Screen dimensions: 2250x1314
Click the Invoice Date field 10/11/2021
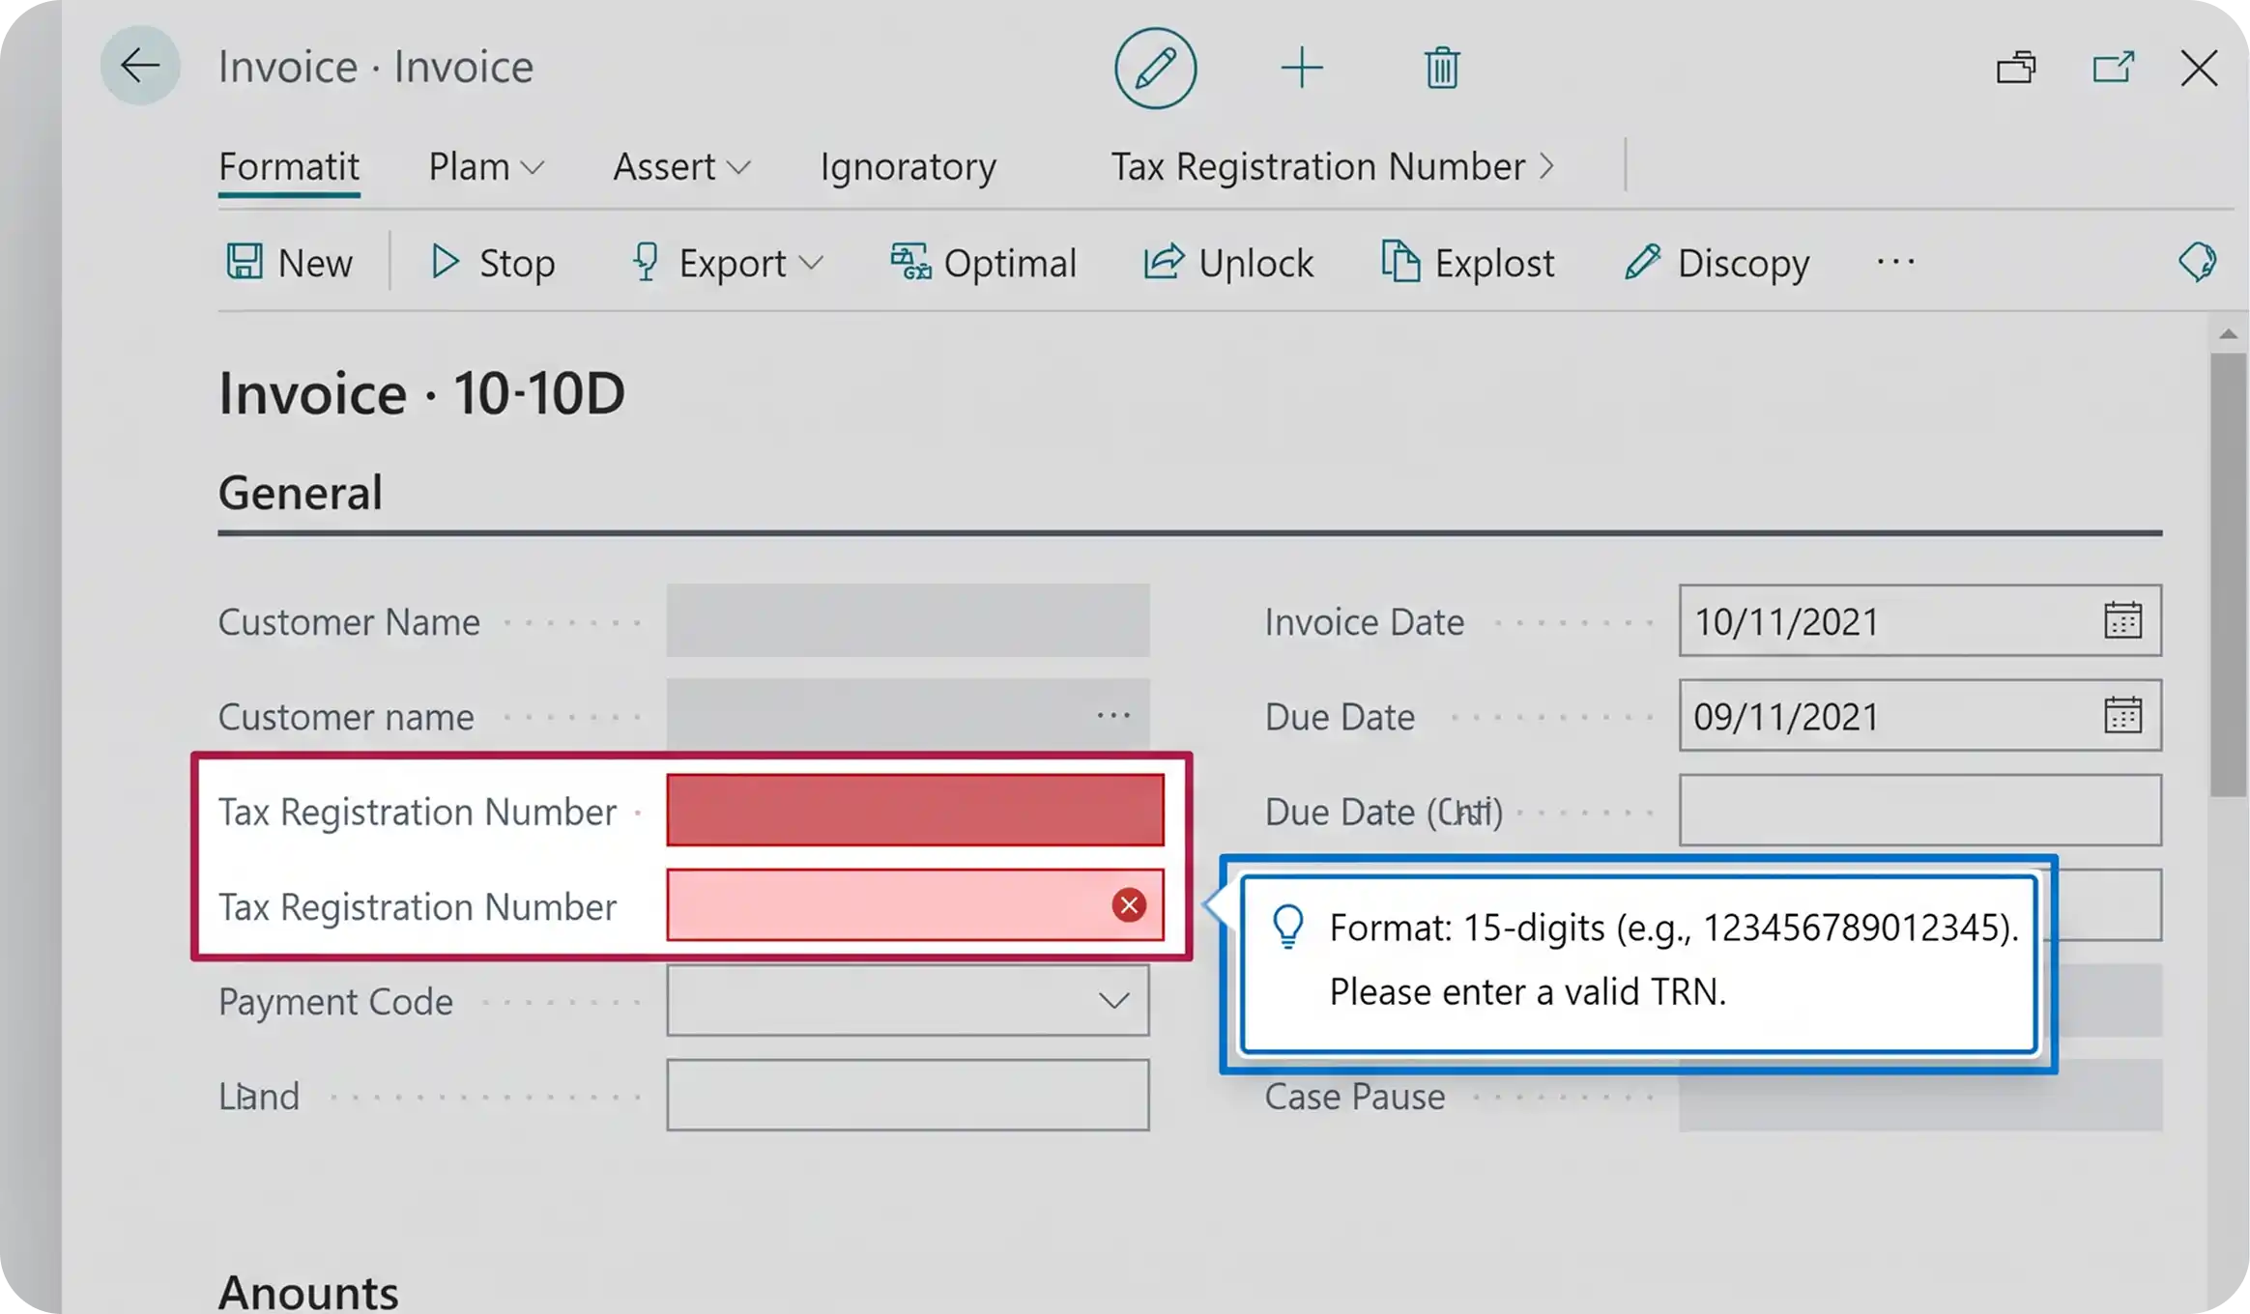coord(1919,620)
